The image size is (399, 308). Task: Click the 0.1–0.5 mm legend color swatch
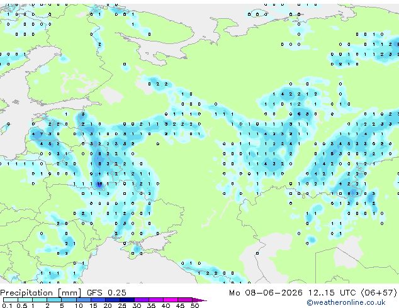[11, 300]
